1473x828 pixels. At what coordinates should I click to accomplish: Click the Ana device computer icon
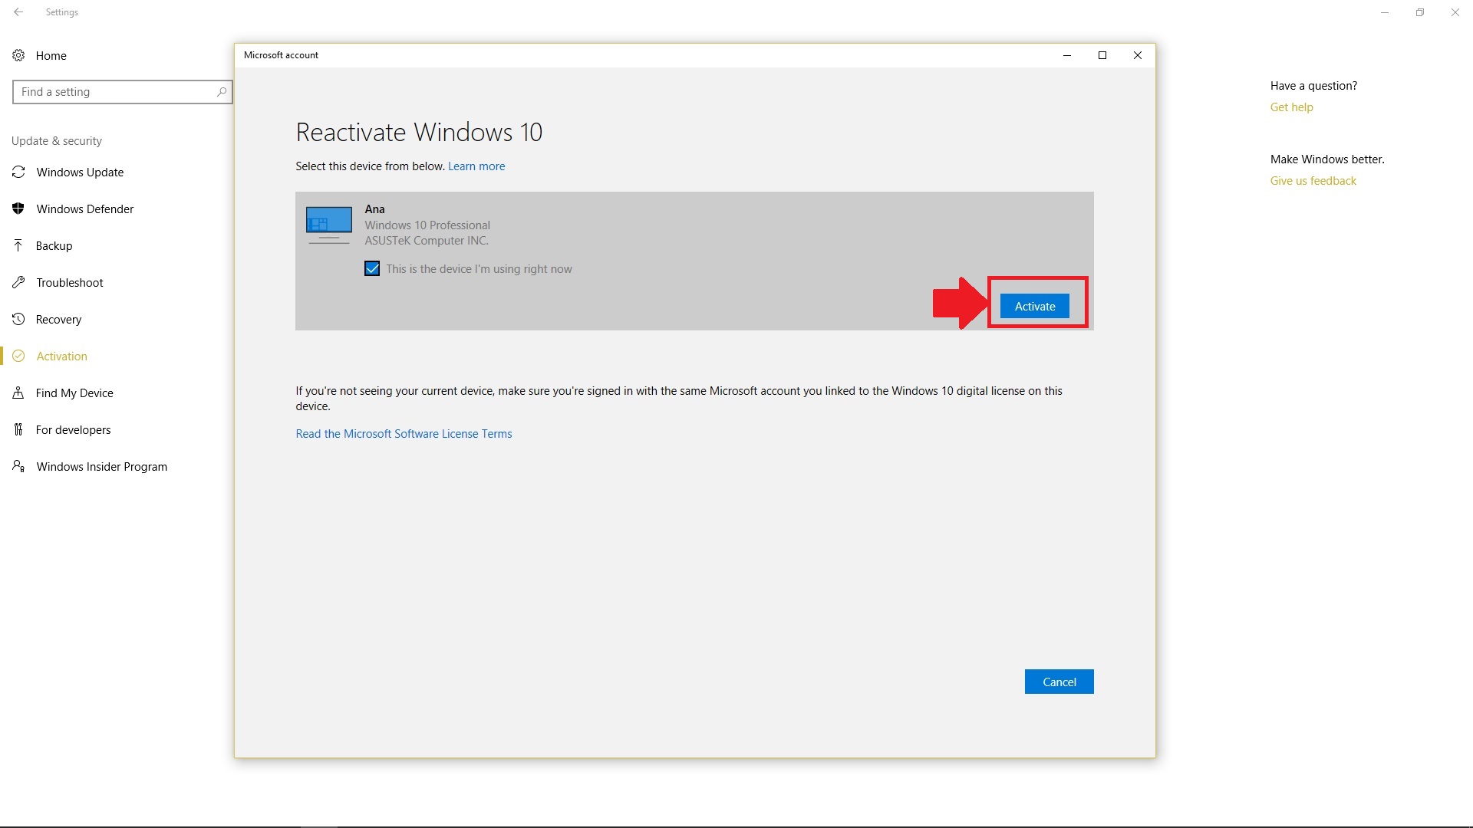coord(329,225)
